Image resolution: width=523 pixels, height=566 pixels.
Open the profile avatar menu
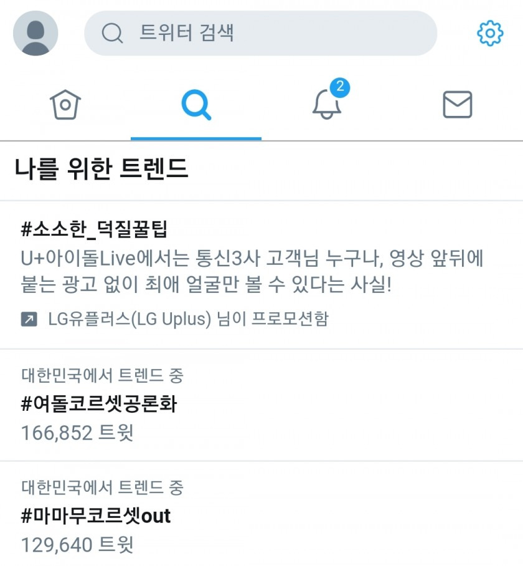[35, 33]
